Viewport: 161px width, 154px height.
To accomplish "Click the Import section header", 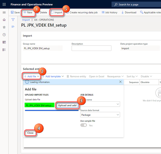I will coord(27,36).
